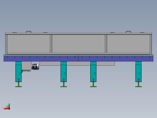The image size is (157, 118).
Task: Click the gray gearbox beside the motor
Action: pyautogui.click(x=27, y=66)
